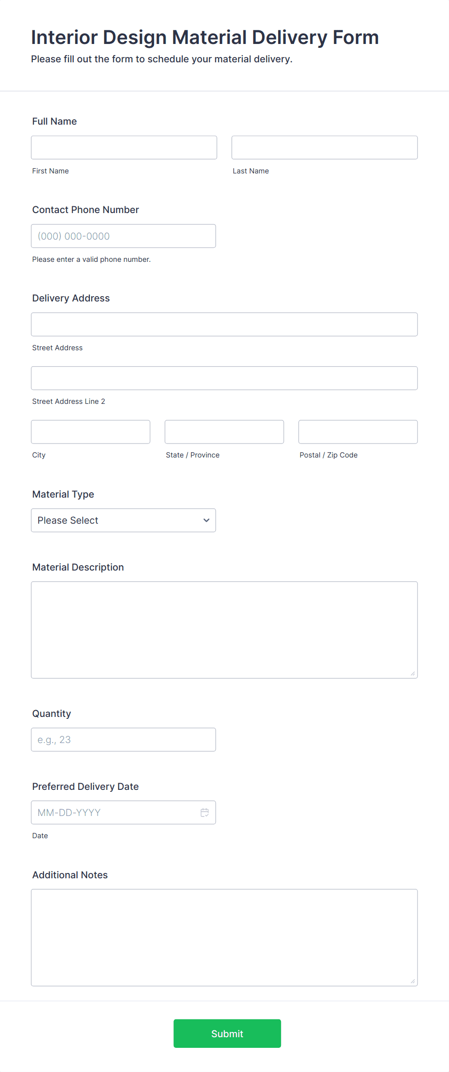Click into the Last Name field

pos(324,147)
